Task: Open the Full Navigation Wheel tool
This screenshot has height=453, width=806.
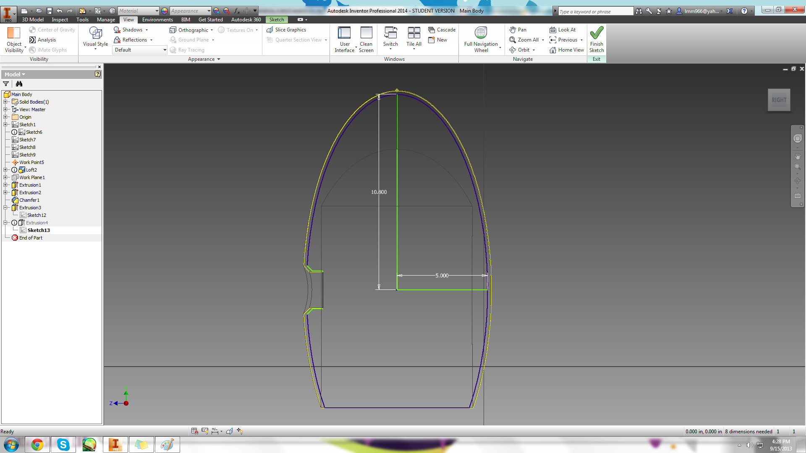Action: [481, 39]
